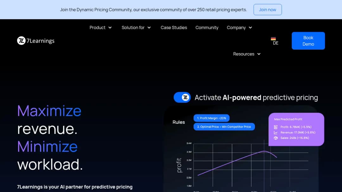Open the Community page

[207, 27]
